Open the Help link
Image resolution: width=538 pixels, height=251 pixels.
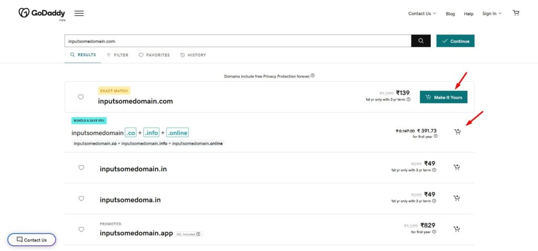(x=469, y=14)
